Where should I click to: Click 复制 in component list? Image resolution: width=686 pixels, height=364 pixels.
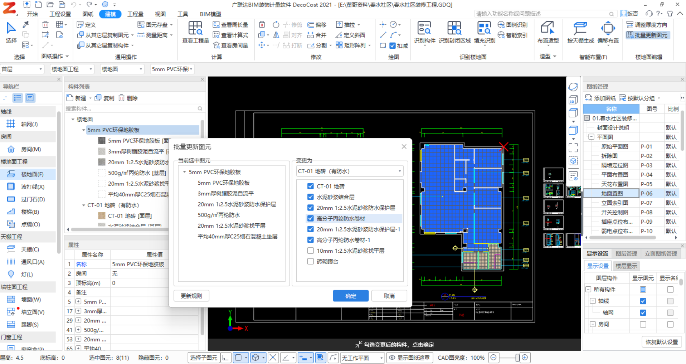[x=104, y=98]
